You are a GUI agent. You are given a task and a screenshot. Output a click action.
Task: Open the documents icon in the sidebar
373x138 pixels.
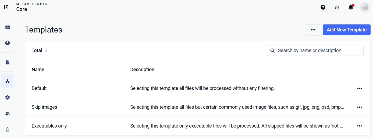8,62
